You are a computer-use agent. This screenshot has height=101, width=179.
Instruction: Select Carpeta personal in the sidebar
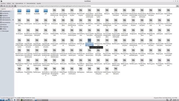pyautogui.click(x=6, y=11)
